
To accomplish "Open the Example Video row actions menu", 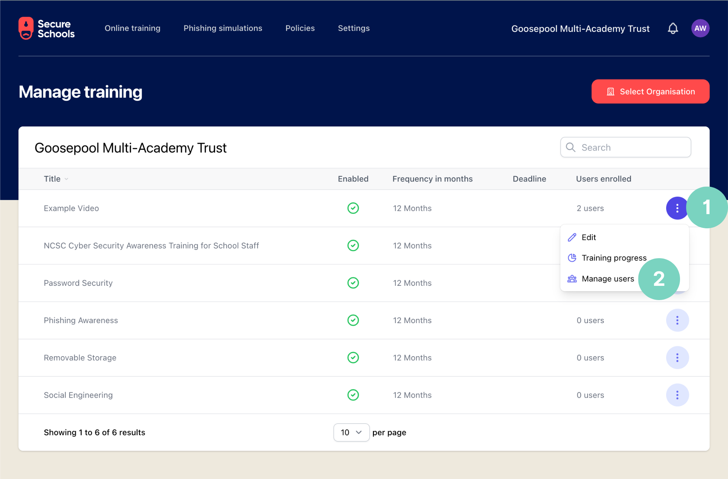I will (677, 208).
